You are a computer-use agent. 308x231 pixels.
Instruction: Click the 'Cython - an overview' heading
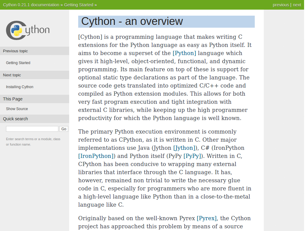[166, 21]
